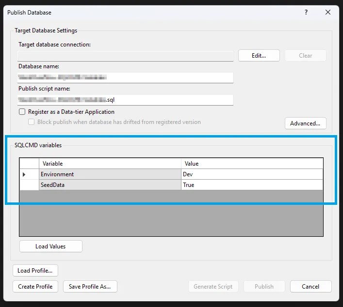The height and width of the screenshot is (307, 343).
Task: Cancel the Publish Database dialog
Action: pyautogui.click(x=310, y=287)
